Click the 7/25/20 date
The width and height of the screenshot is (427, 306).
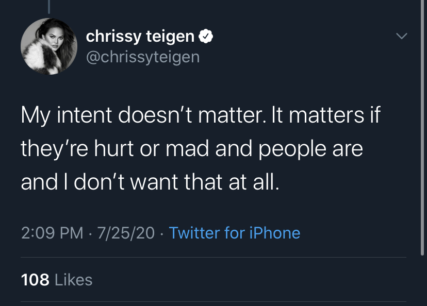tap(125, 233)
